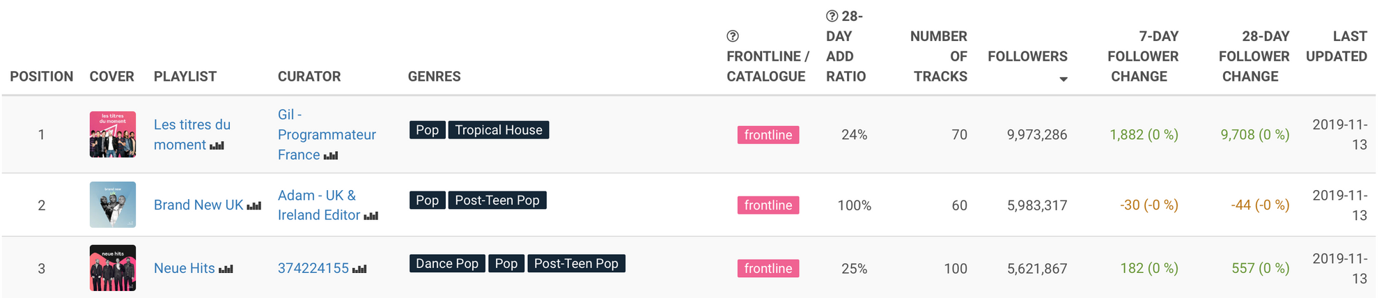Select the Dance Pop genre tag
Image resolution: width=1393 pixels, height=298 pixels.
(x=447, y=264)
